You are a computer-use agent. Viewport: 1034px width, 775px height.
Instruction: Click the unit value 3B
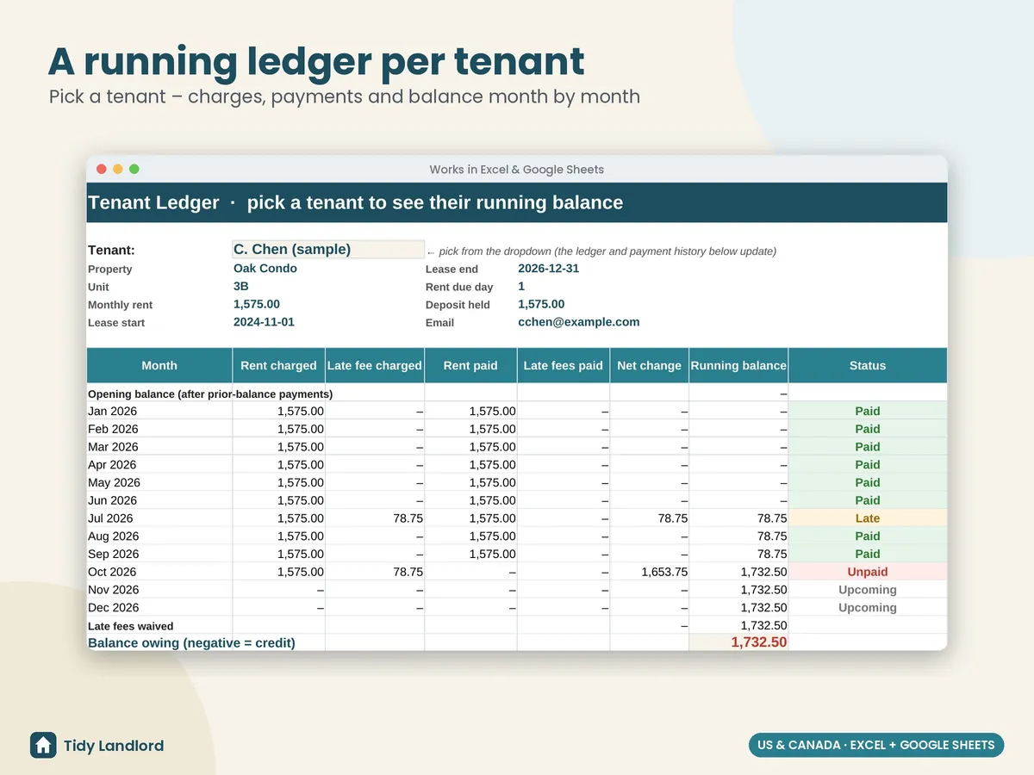(x=241, y=287)
